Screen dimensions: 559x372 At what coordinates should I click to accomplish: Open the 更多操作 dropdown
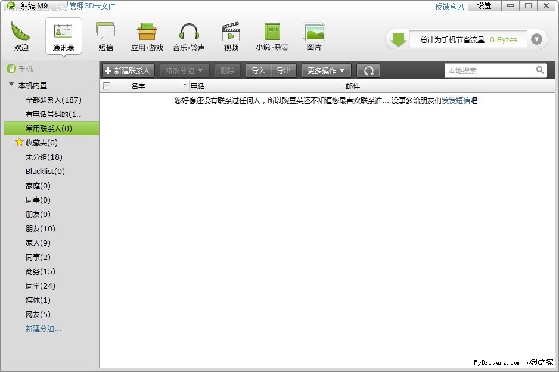click(x=326, y=70)
